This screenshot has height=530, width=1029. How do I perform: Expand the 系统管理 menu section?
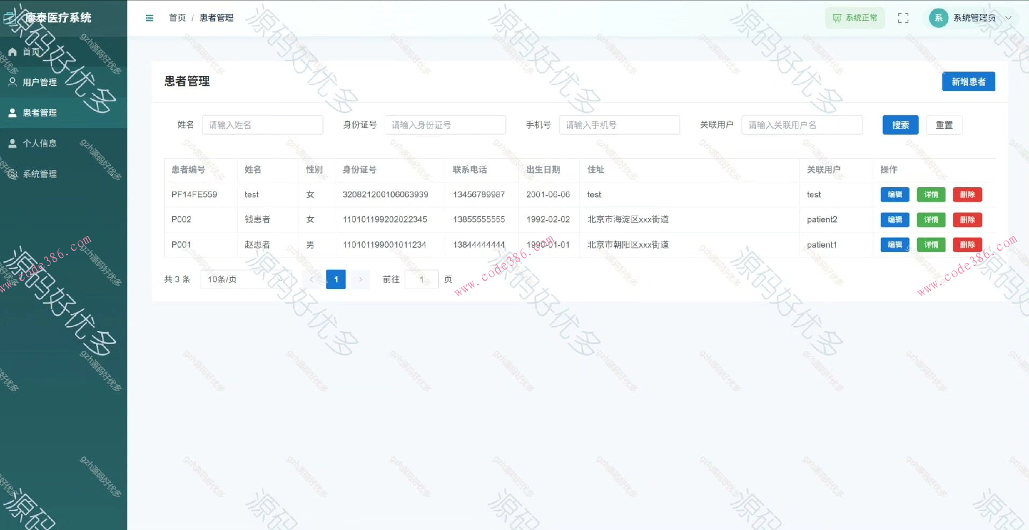[40, 174]
